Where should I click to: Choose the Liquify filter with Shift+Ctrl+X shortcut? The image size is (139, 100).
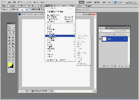tap(60, 19)
